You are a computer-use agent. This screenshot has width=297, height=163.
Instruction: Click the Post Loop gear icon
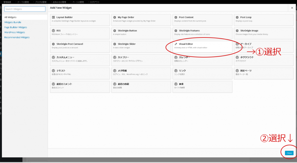[237, 17]
